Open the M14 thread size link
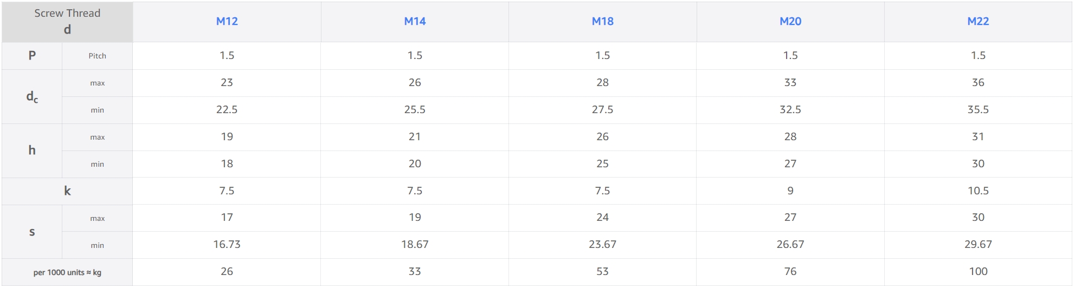 (415, 21)
